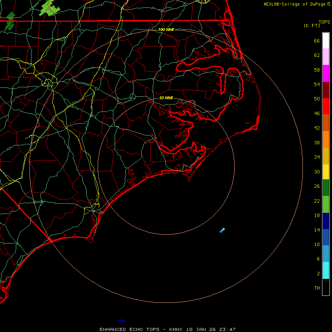This screenshot has height=332, width=332.
Task: Click the cyan swatch near legend bottom
Action: 326,270
